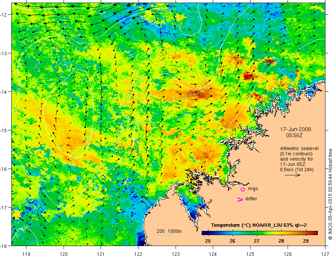This screenshot has width=333, height=257.
Task: Click the '0.5m/s (1kt 24h)' text
Action: 297,170
